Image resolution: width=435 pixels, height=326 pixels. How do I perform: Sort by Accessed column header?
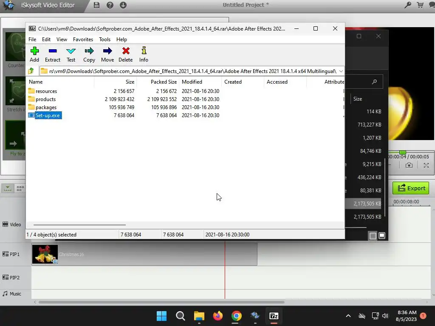tap(277, 82)
